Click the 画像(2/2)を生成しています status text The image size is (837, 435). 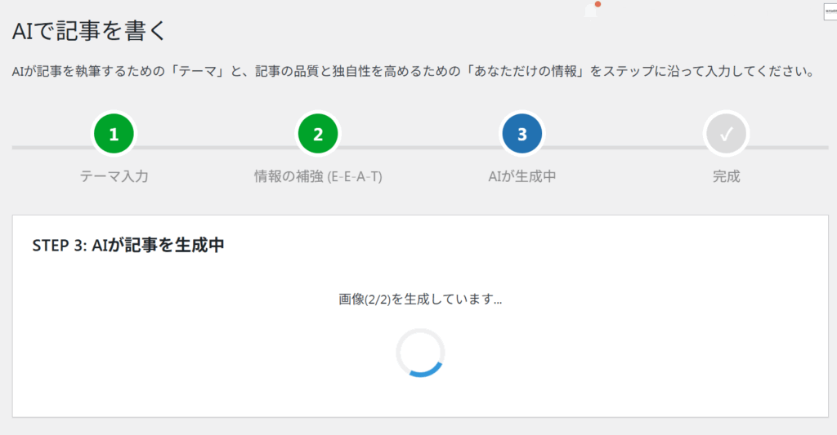420,300
